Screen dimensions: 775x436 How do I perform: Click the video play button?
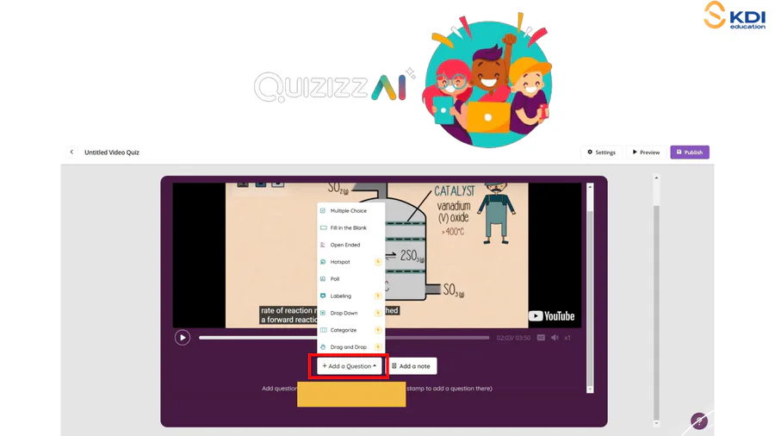[183, 338]
